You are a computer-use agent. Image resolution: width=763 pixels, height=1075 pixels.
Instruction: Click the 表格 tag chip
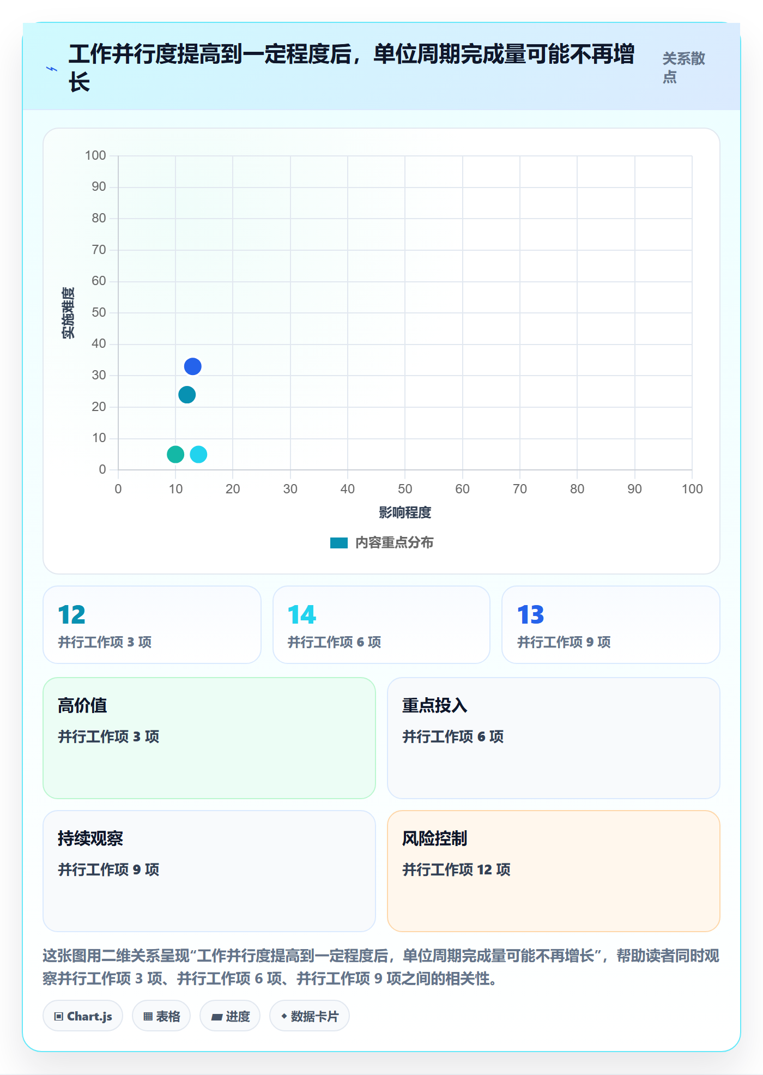[x=161, y=1016]
